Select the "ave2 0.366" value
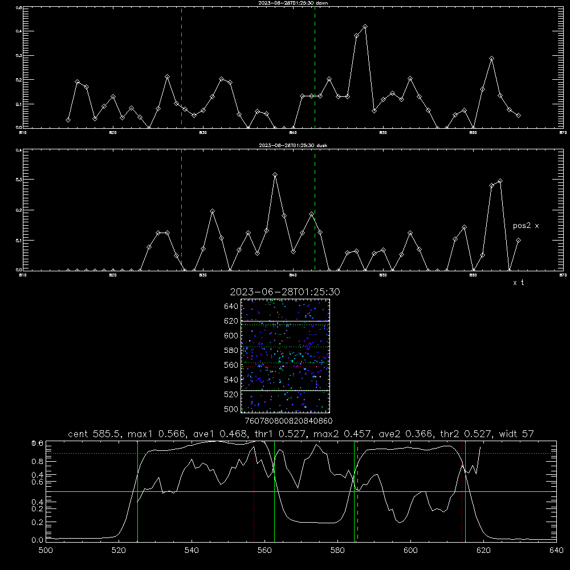Image resolution: width=570 pixels, height=570 pixels. coord(405,434)
